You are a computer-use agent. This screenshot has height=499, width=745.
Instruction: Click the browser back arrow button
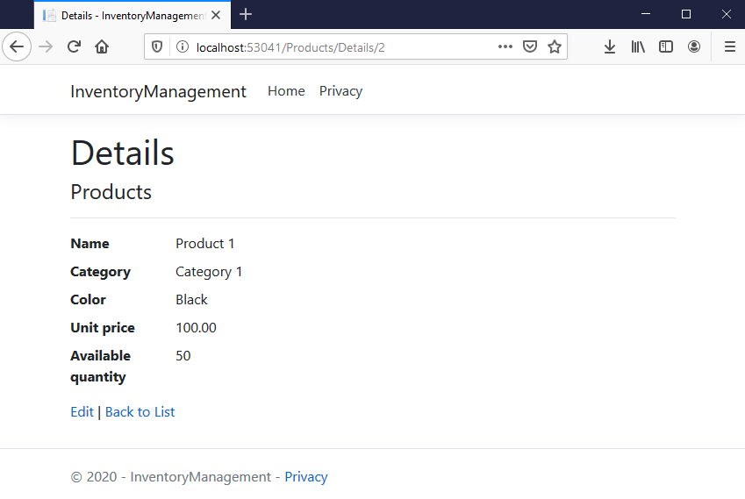(x=17, y=47)
